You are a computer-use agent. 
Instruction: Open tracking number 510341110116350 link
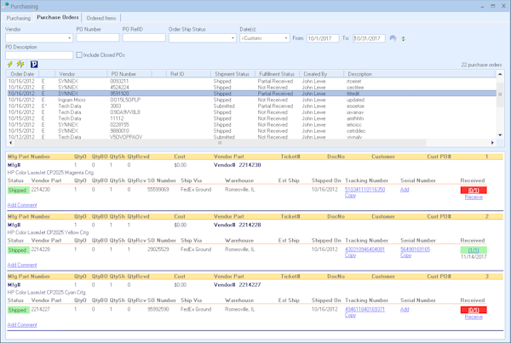[x=365, y=189]
